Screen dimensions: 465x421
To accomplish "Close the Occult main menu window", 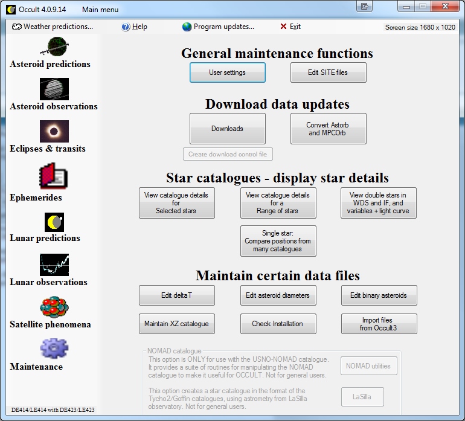I will (x=445, y=6).
